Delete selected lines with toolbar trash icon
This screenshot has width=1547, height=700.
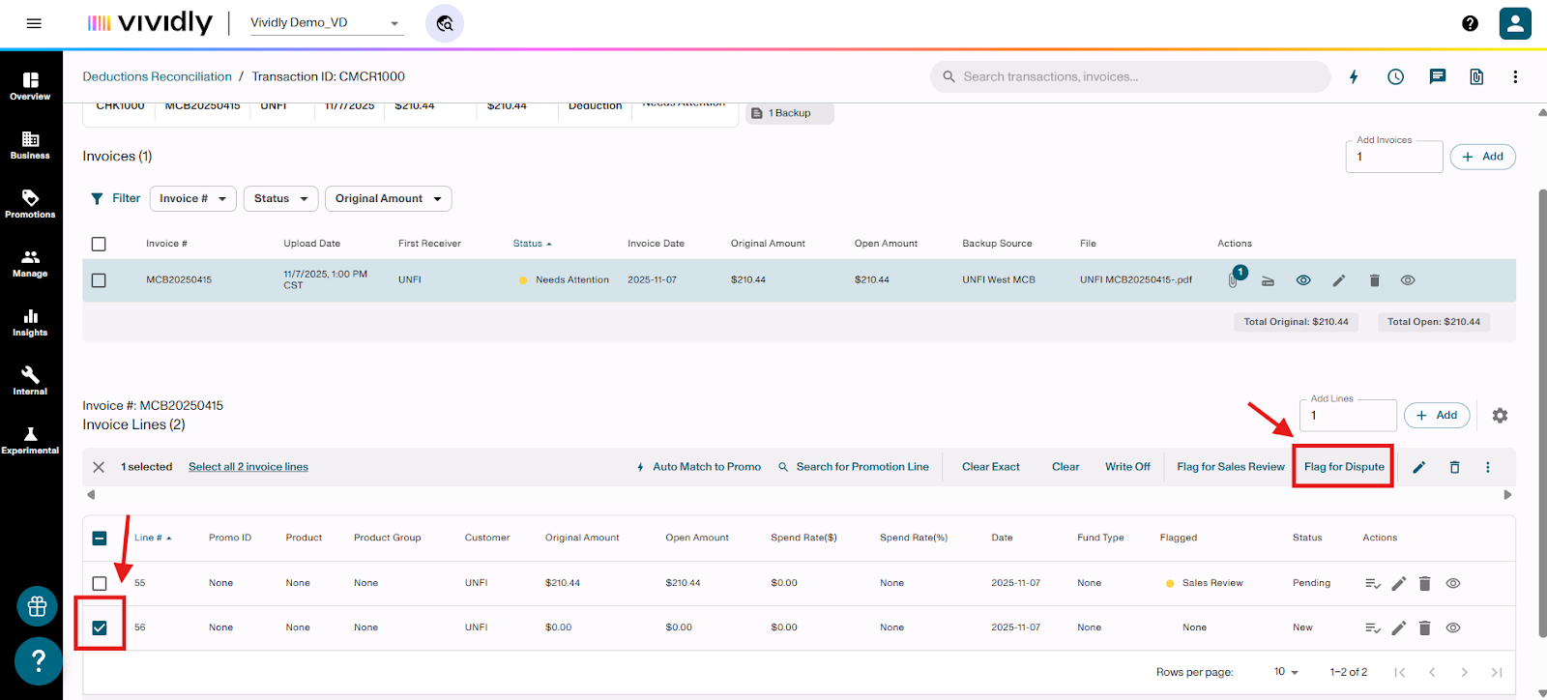(1454, 467)
